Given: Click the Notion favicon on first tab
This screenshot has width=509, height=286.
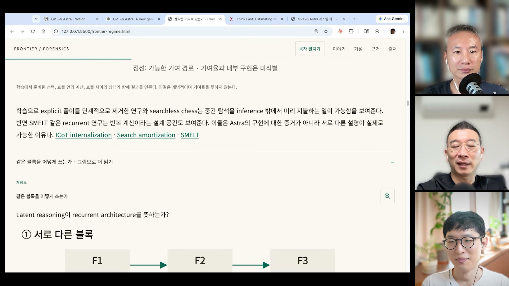Looking at the screenshot, I should pyautogui.click(x=46, y=19).
